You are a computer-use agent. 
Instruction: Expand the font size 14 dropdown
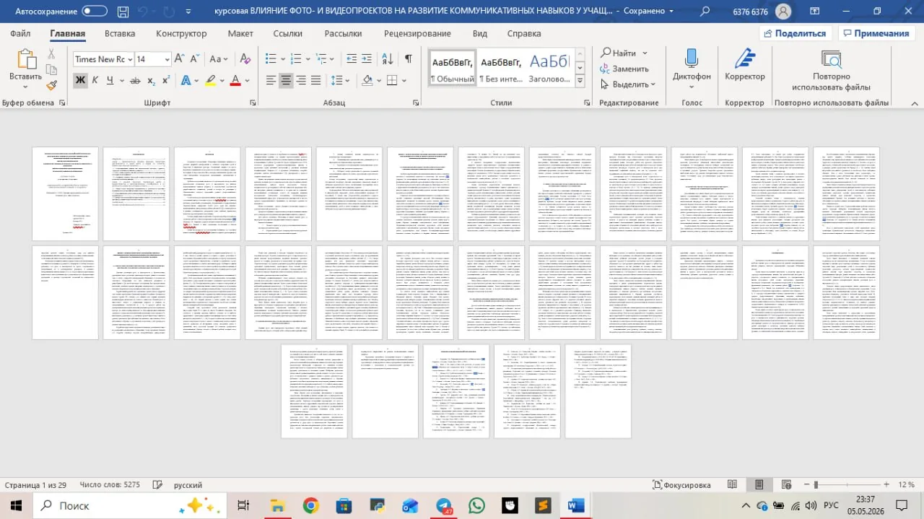pyautogui.click(x=167, y=59)
